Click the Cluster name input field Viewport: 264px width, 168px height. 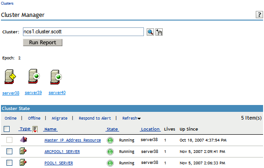(83, 31)
